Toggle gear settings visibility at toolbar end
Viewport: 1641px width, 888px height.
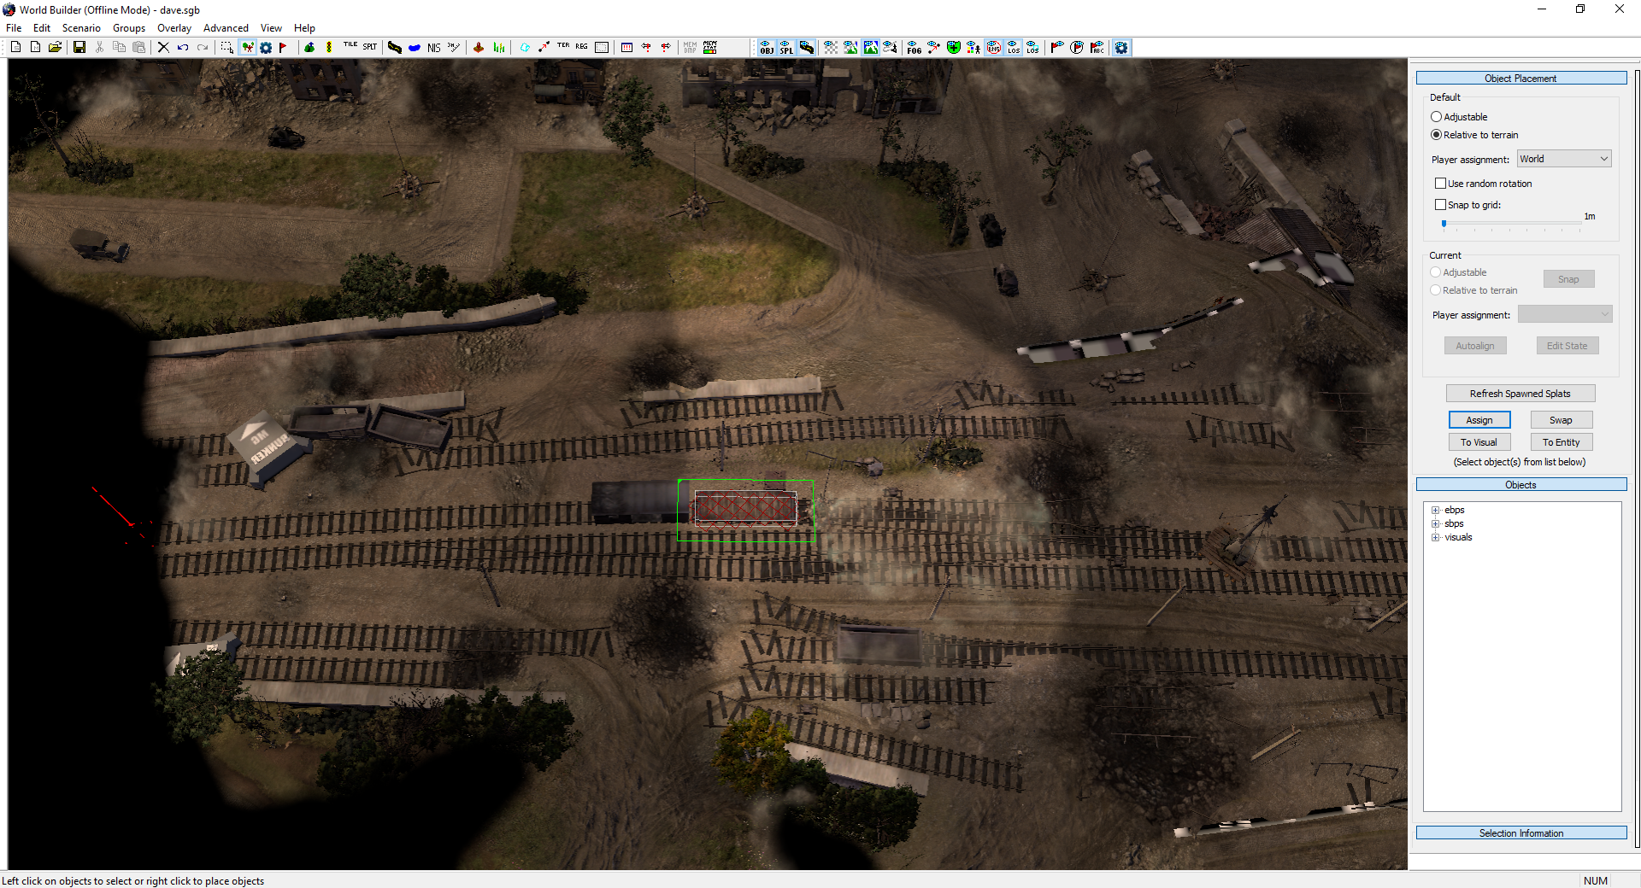click(x=1121, y=47)
